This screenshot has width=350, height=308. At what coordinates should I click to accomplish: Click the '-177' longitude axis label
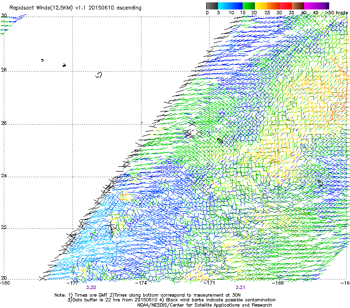click(x=72, y=283)
